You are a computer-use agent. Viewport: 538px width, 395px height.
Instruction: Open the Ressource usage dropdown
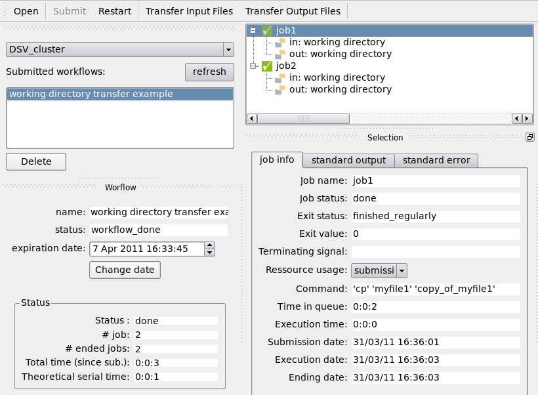402,270
